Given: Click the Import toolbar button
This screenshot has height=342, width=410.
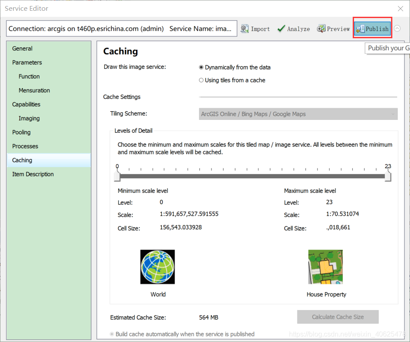Looking at the screenshot, I should (x=255, y=29).
